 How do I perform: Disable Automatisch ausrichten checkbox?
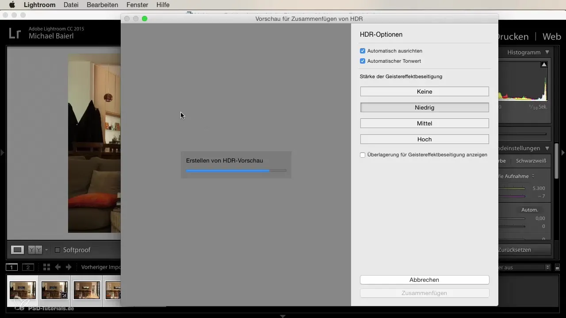coord(363,51)
